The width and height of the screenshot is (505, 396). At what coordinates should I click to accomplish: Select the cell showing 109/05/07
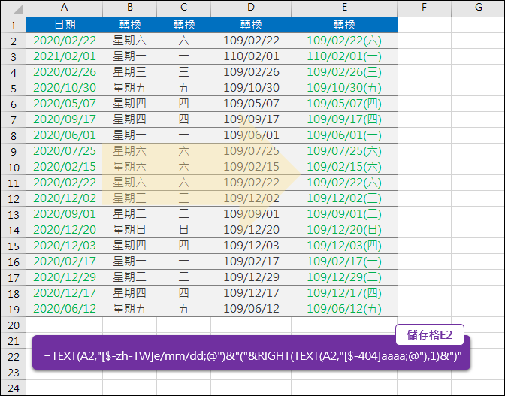(x=251, y=104)
